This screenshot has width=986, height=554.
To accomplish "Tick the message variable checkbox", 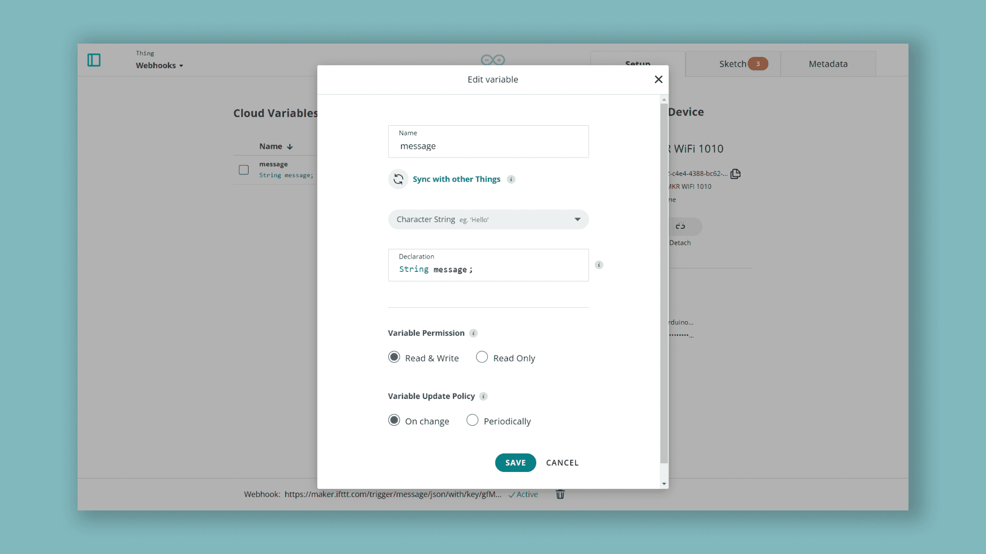I will coord(244,170).
